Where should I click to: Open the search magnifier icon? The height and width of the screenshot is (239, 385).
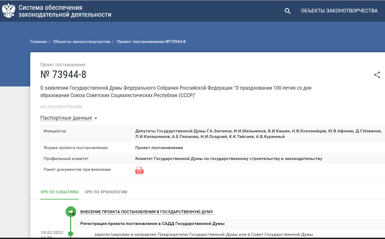coord(287,11)
